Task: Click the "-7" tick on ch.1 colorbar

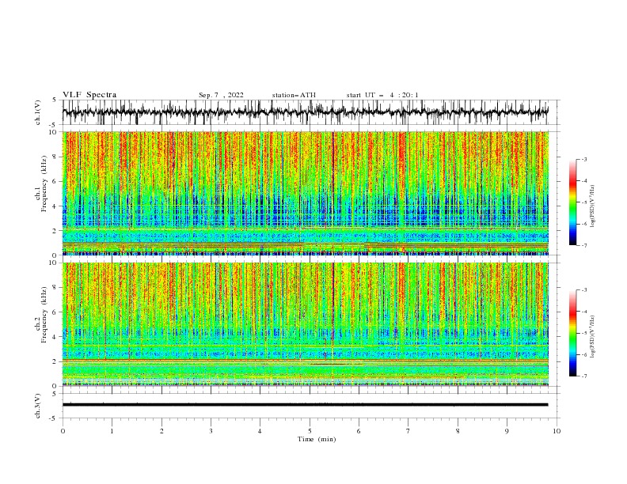Action: point(583,245)
